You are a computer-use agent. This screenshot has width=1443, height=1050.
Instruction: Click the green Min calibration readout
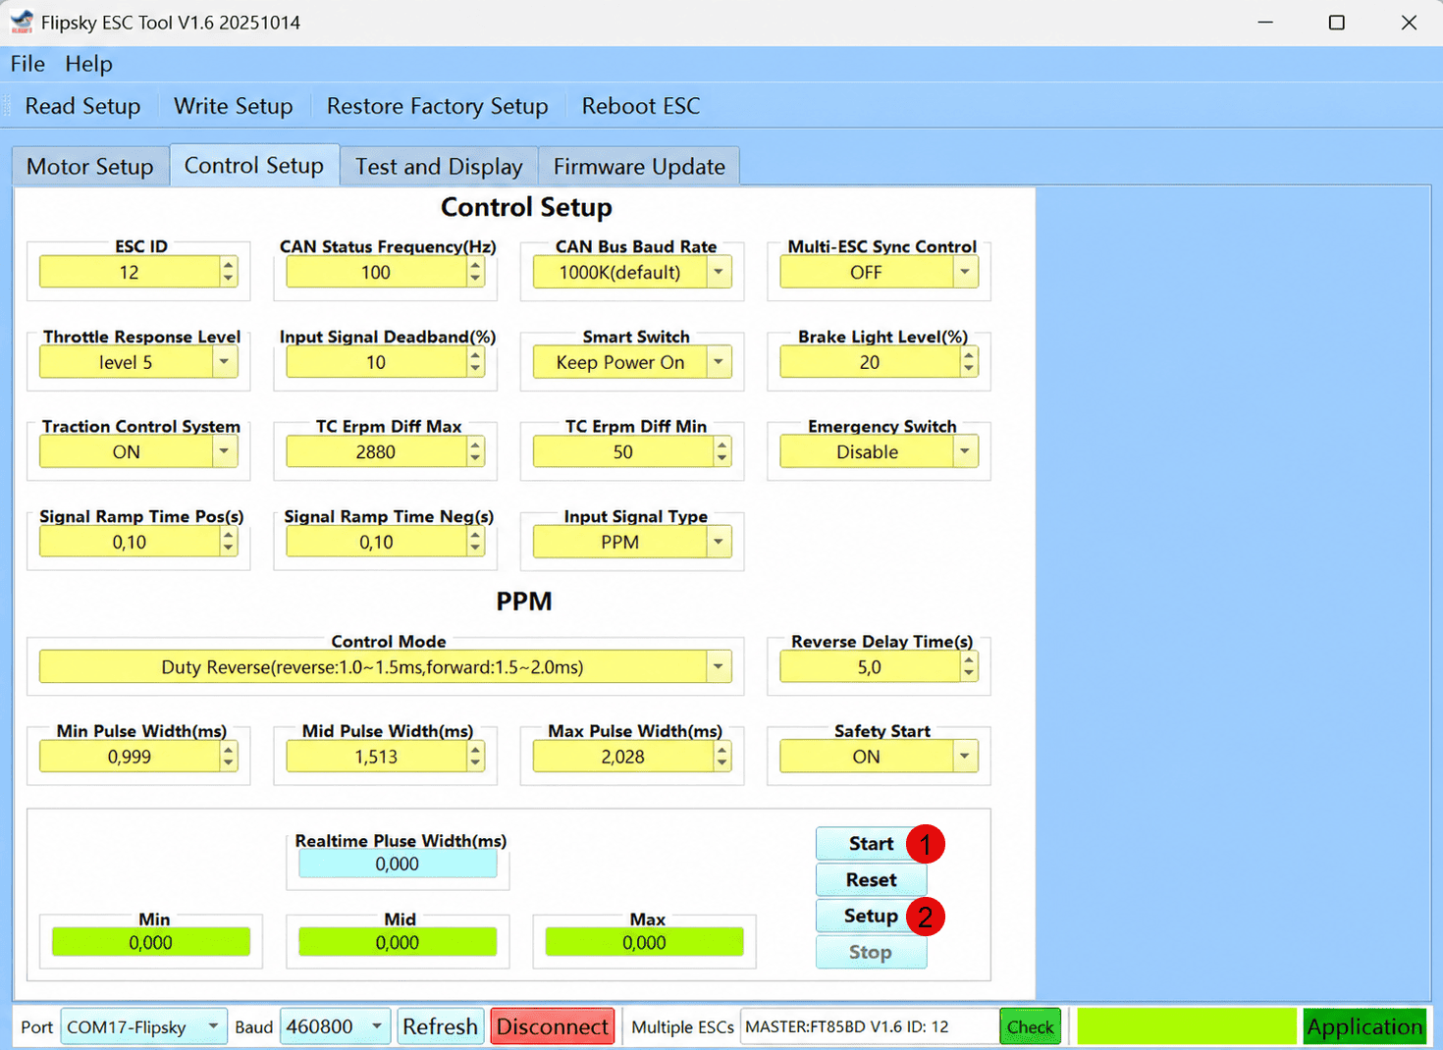[x=151, y=943]
